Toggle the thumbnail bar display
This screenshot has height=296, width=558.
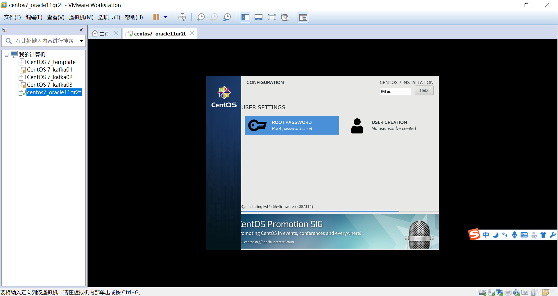(x=258, y=17)
